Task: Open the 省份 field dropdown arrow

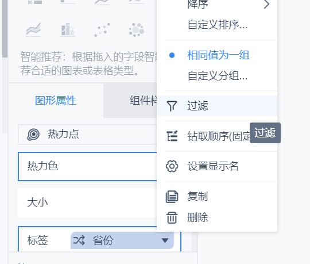Action: [x=165, y=240]
